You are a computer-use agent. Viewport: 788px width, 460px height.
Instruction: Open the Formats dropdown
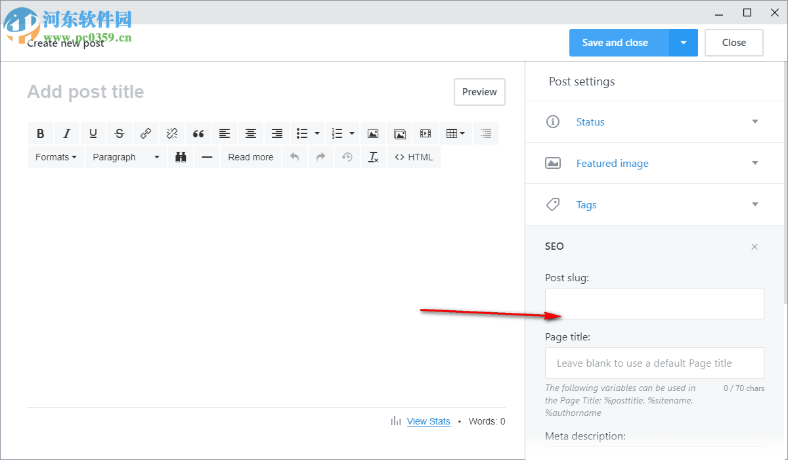(x=56, y=157)
